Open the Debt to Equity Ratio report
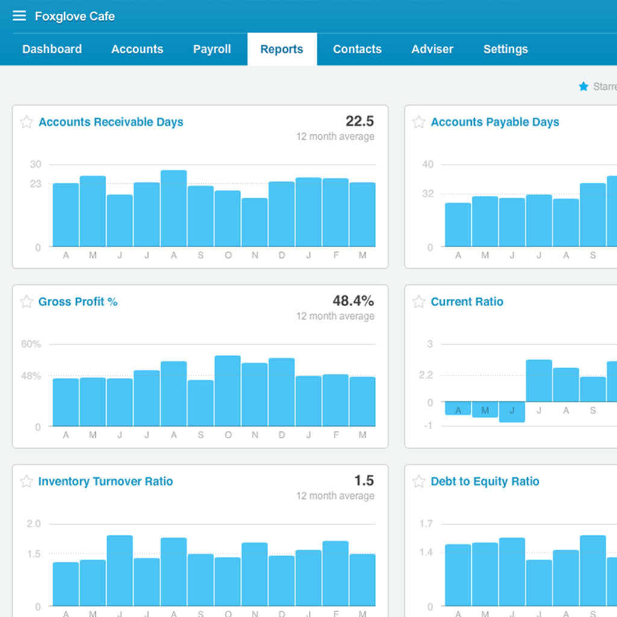The image size is (617, 617). [484, 481]
